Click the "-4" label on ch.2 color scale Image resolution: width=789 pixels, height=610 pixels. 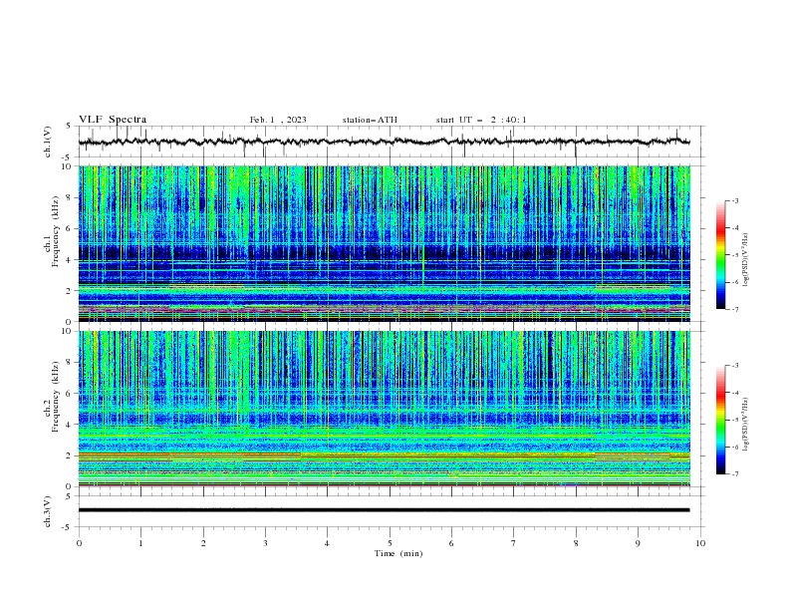pyautogui.click(x=735, y=393)
